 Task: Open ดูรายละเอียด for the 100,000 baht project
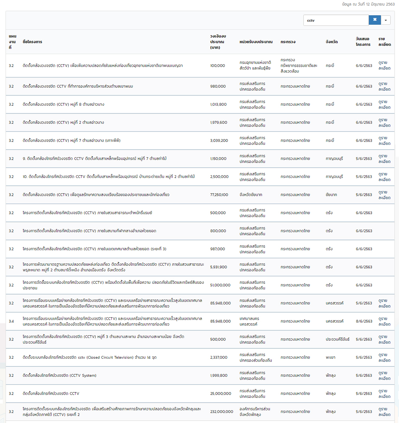coord(385,65)
